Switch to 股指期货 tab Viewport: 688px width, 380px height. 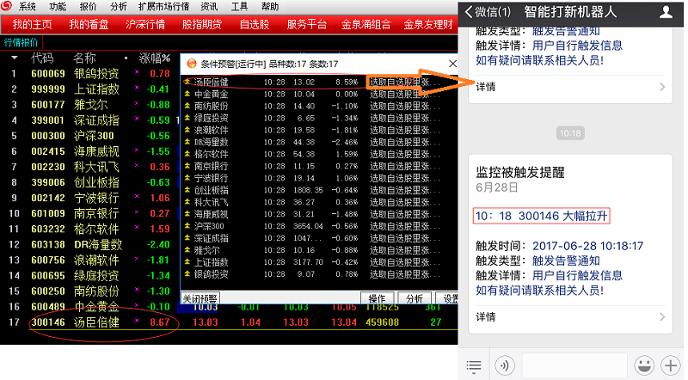tap(202, 25)
